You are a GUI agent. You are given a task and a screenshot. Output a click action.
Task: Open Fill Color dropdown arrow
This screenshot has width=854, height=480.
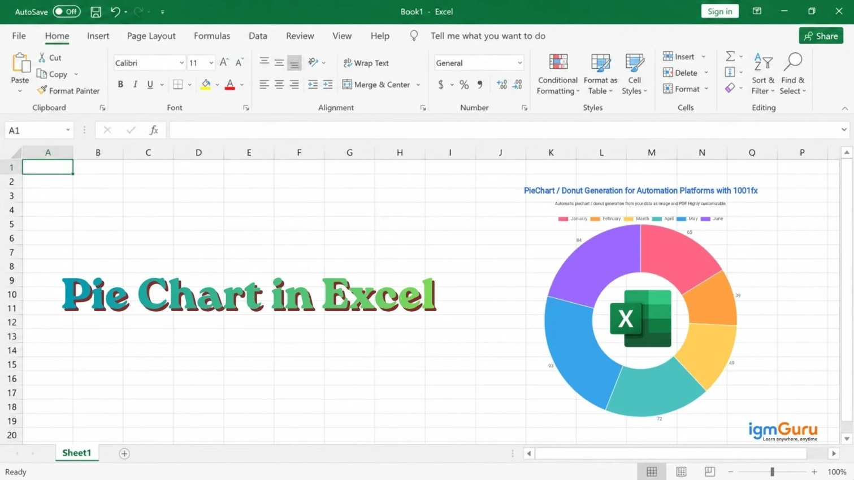click(x=217, y=85)
